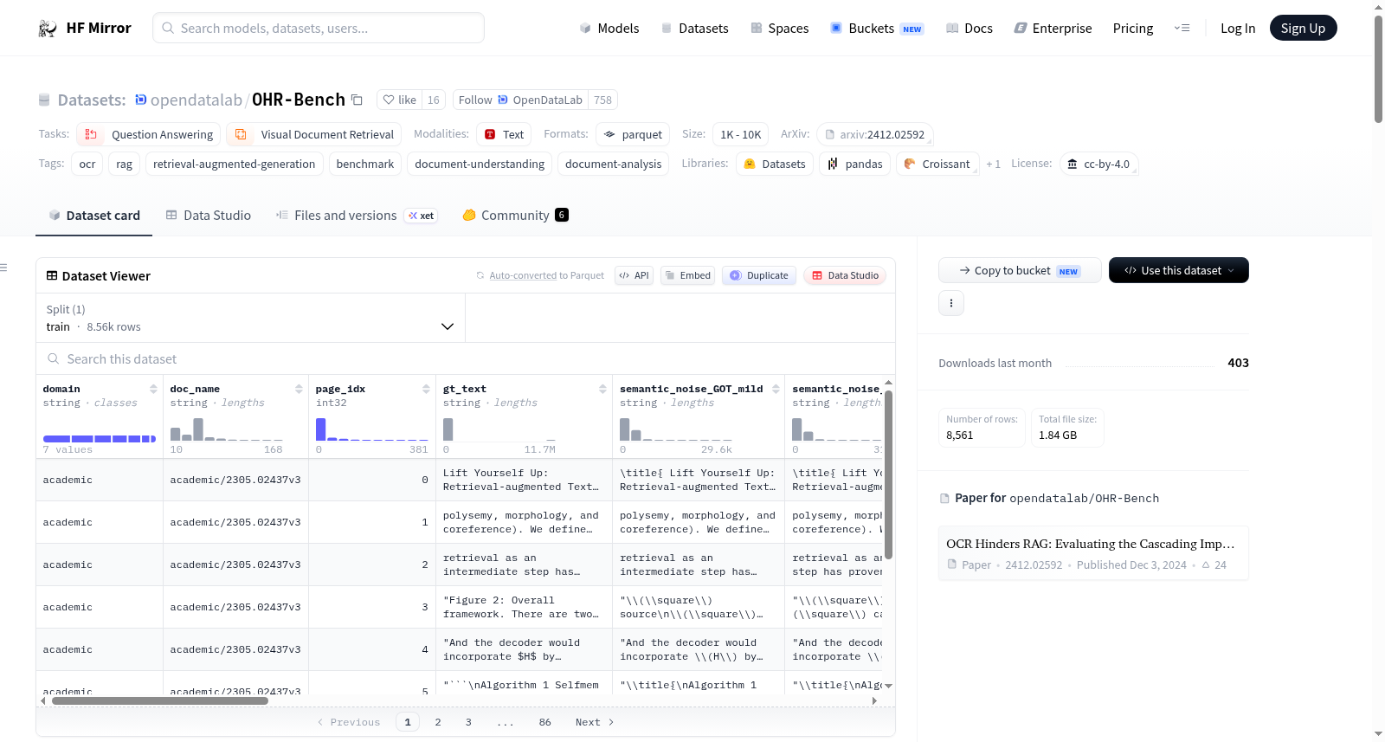Image resolution: width=1385 pixels, height=742 pixels.
Task: Click Visual Document Retrieval task tag
Action: click(314, 134)
